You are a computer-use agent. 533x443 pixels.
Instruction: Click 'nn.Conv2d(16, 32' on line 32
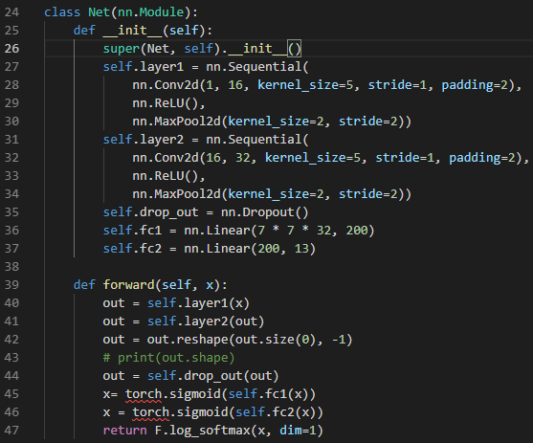191,158
